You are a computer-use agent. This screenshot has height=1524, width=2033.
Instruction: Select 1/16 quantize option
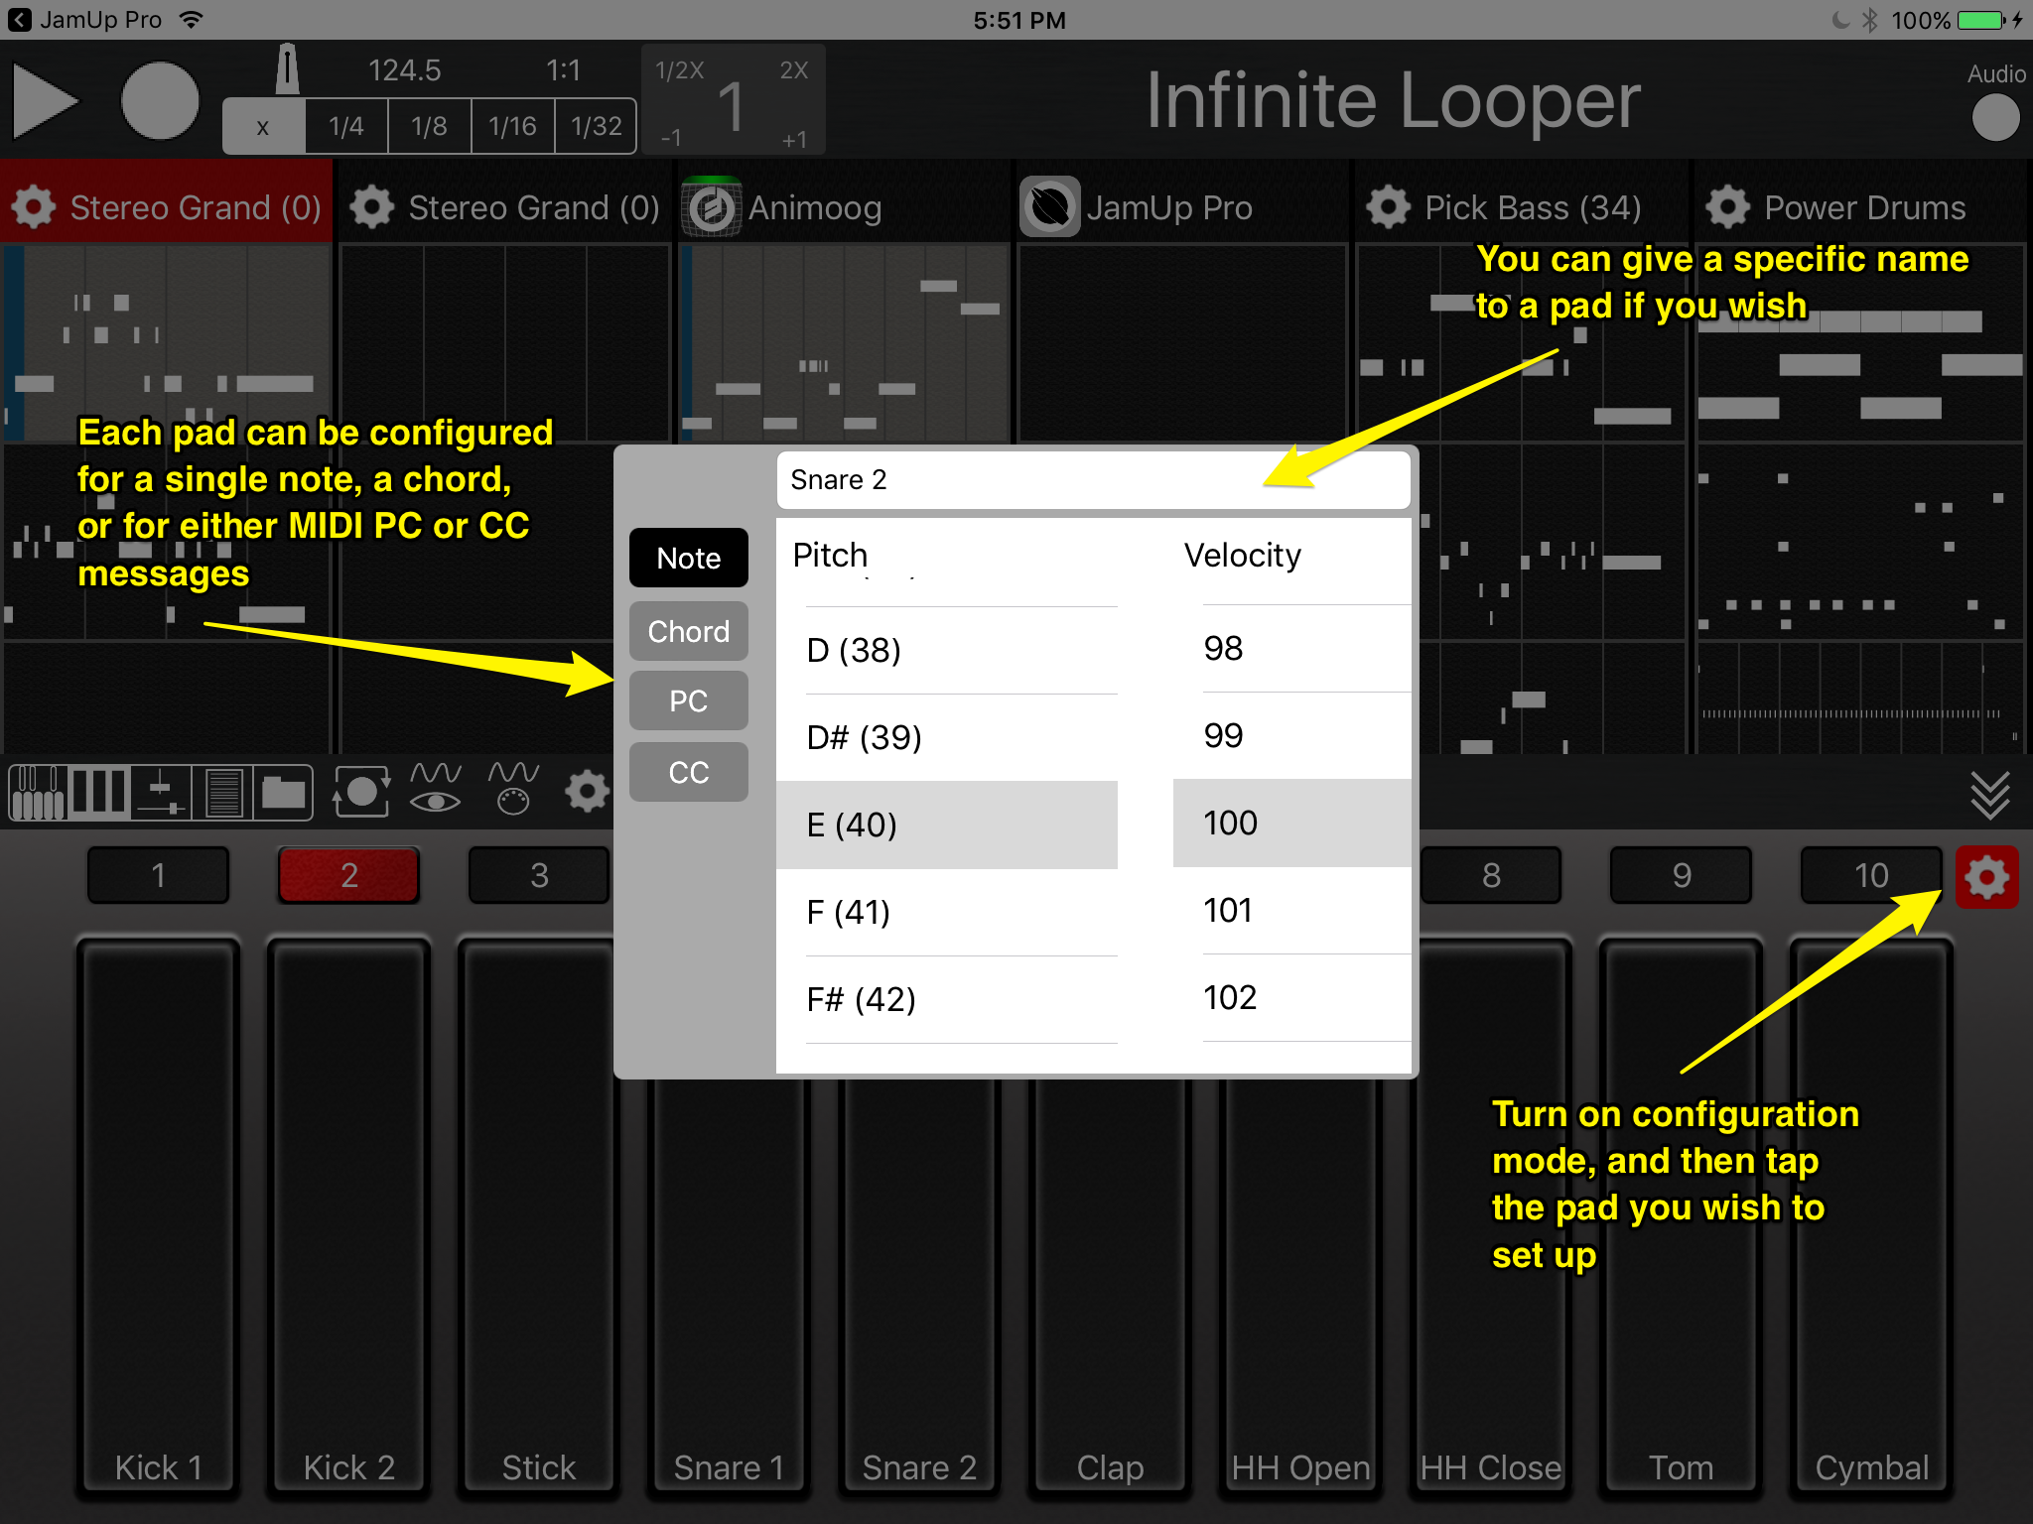click(512, 126)
